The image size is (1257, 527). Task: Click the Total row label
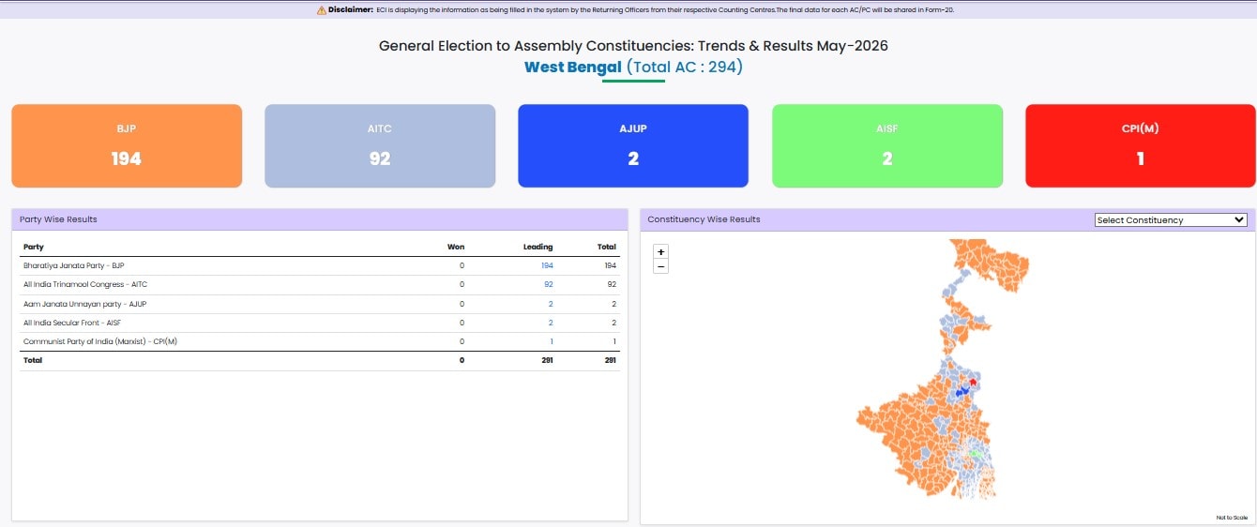(x=33, y=360)
